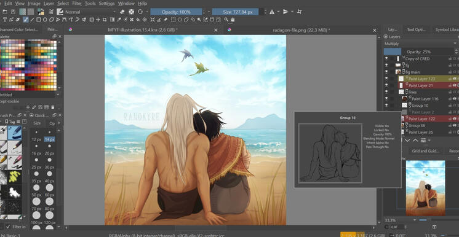Click the Save document icon
The width and height of the screenshot is (459, 237).
13,12
